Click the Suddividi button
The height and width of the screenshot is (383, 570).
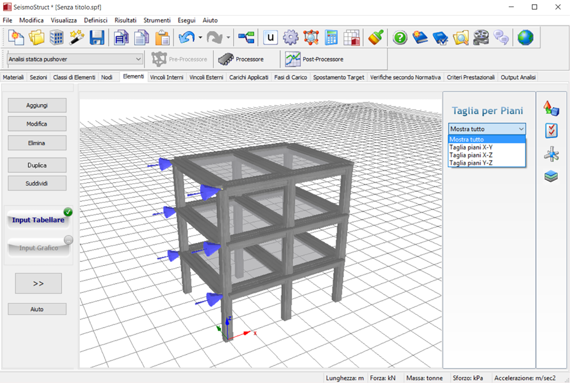tap(37, 183)
